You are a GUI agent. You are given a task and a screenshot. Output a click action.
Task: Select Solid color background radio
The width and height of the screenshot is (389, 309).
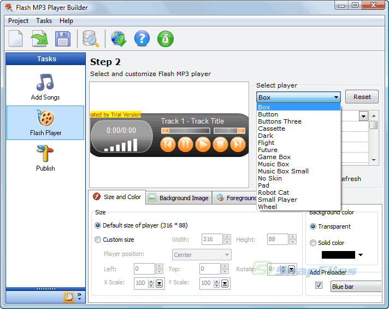point(313,243)
